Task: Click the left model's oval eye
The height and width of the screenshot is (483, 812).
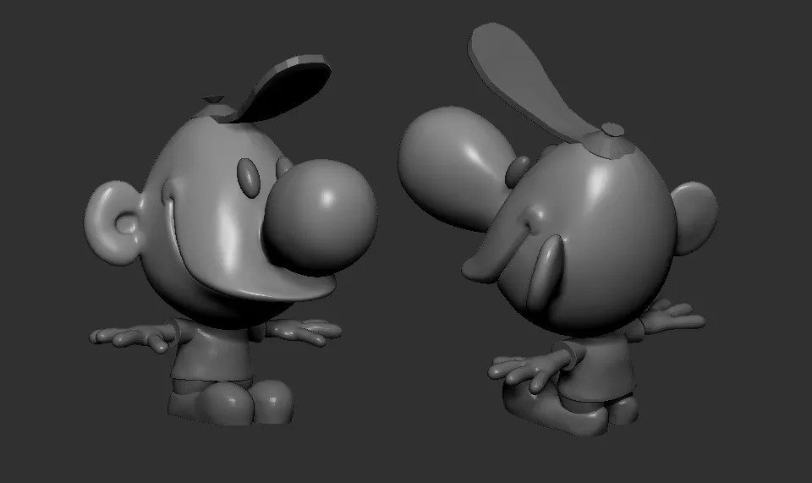Action: click(x=249, y=178)
